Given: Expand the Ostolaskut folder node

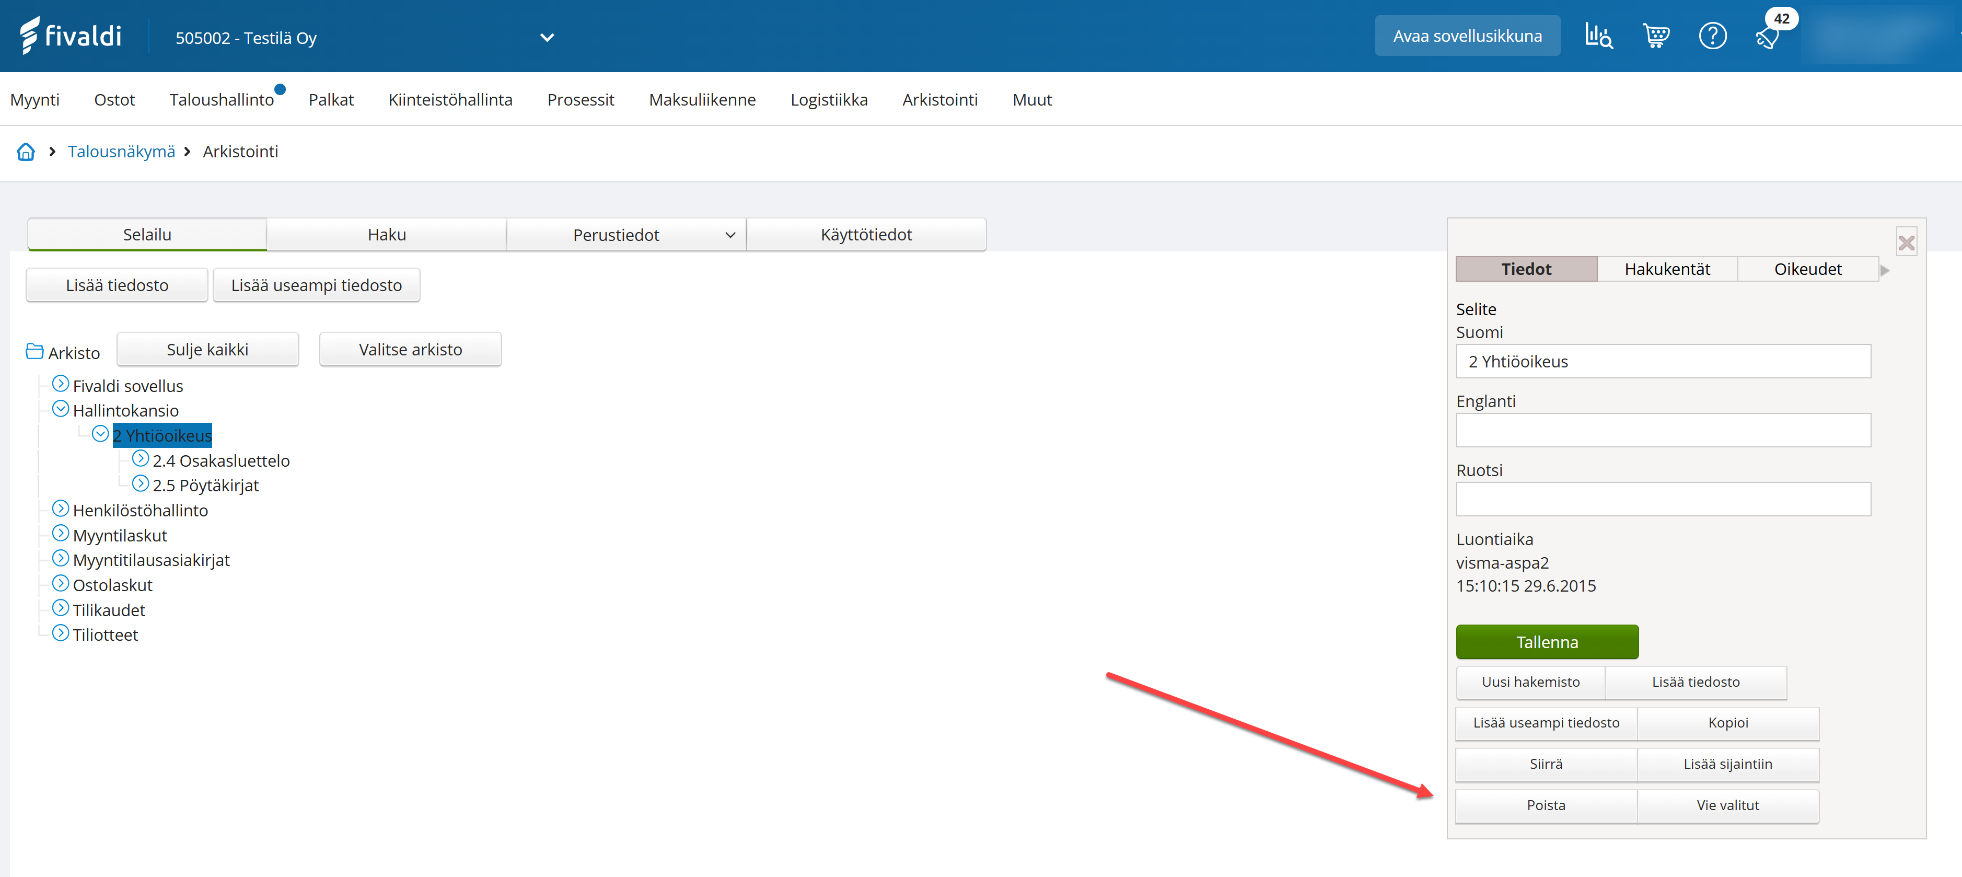Looking at the screenshot, I should (60, 584).
